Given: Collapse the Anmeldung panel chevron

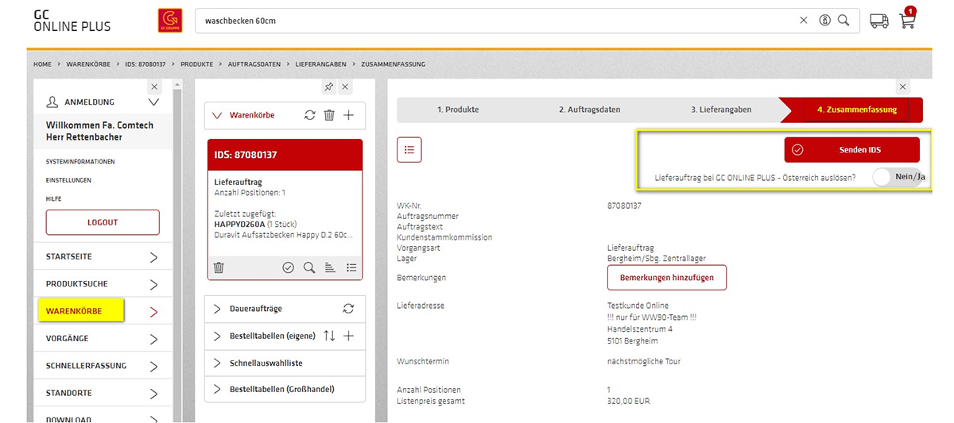Looking at the screenshot, I should (153, 102).
